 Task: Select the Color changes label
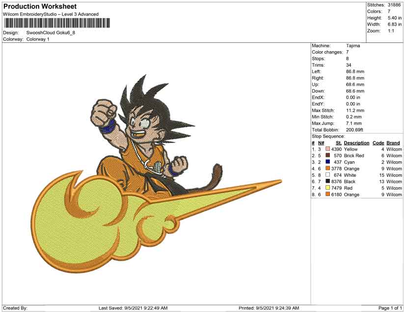(327, 52)
